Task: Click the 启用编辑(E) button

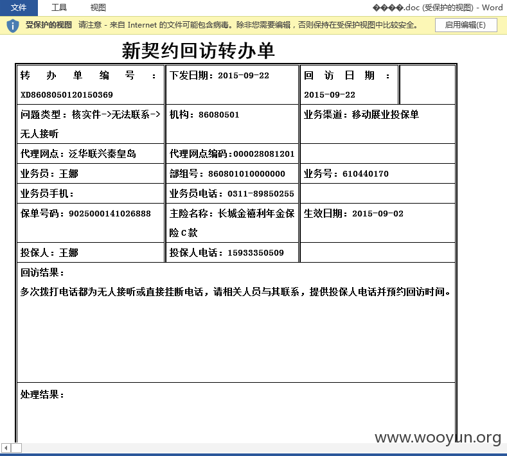Action: click(x=466, y=25)
